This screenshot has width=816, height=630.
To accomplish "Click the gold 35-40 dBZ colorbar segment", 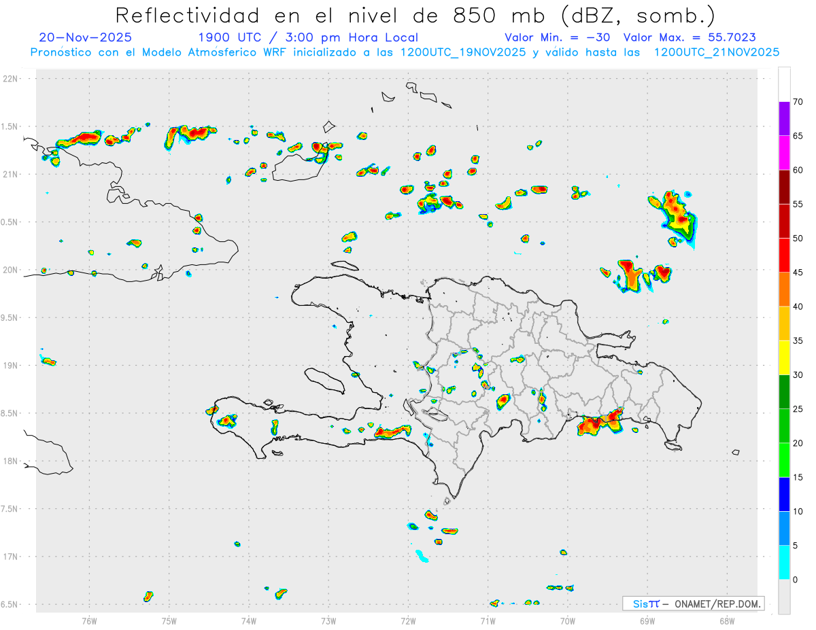I will [784, 323].
